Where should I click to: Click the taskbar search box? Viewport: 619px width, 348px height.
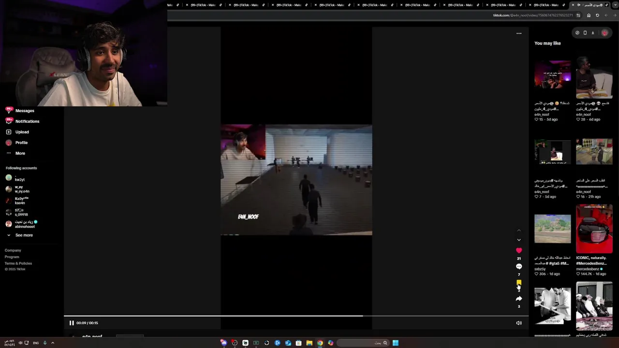point(363,343)
